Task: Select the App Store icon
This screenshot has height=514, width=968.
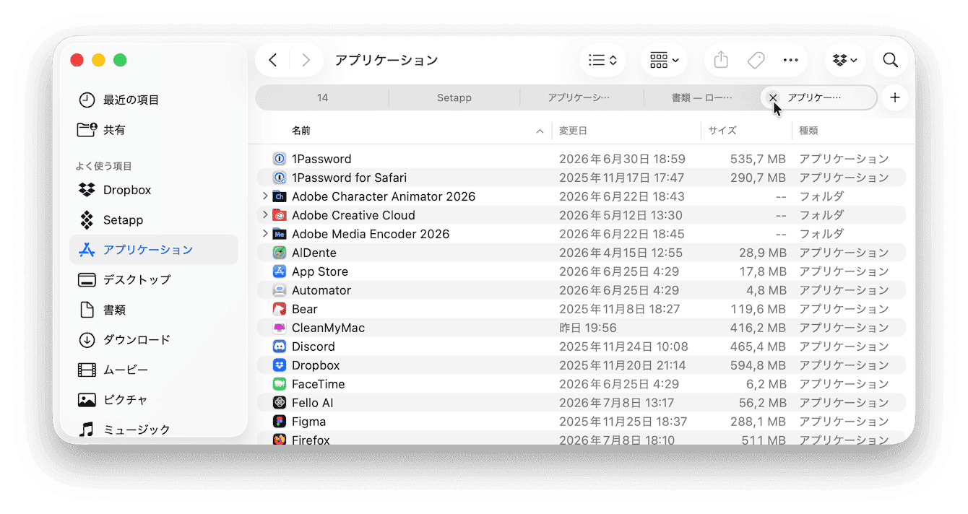Action: (x=280, y=271)
